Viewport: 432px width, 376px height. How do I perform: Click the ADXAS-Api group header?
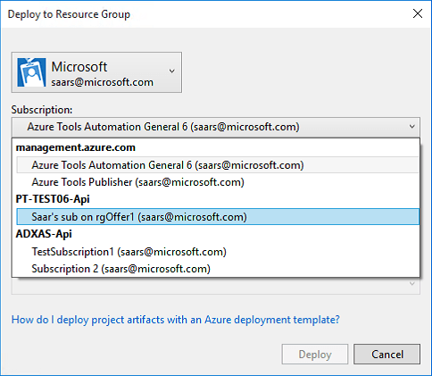pyautogui.click(x=44, y=234)
